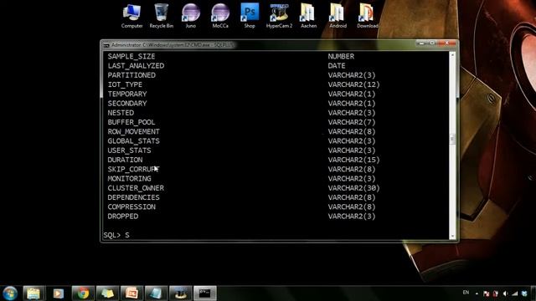Image resolution: width=536 pixels, height=301 pixels.
Task: Click the CLUSTER_OWNER column name
Action: tap(136, 188)
